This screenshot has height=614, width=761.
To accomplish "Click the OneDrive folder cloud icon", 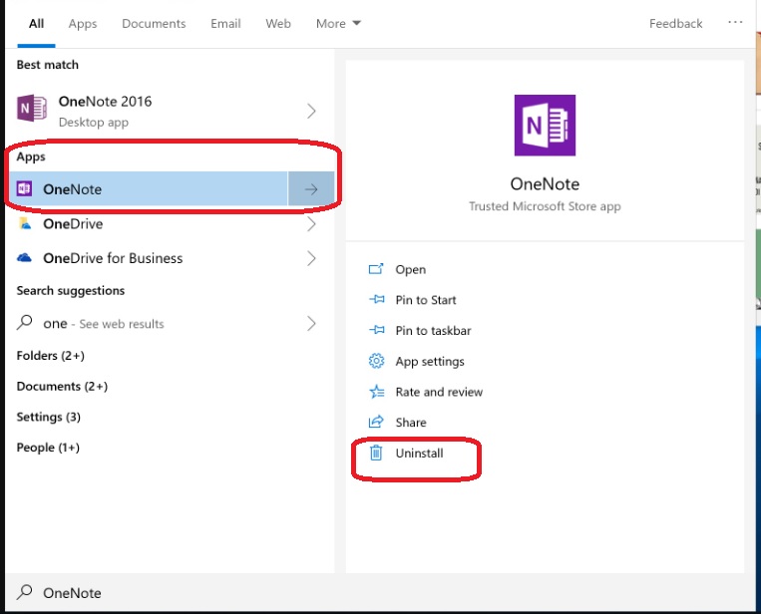I will point(25,223).
